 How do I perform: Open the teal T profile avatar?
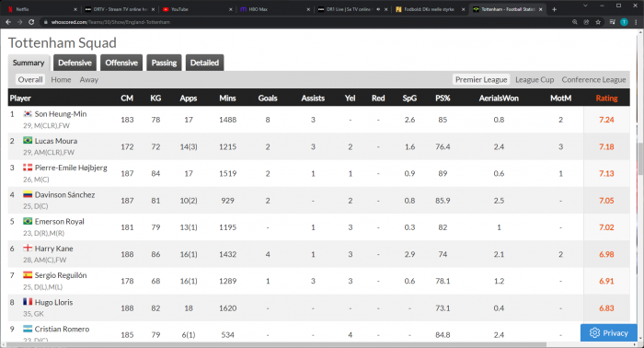click(x=624, y=22)
